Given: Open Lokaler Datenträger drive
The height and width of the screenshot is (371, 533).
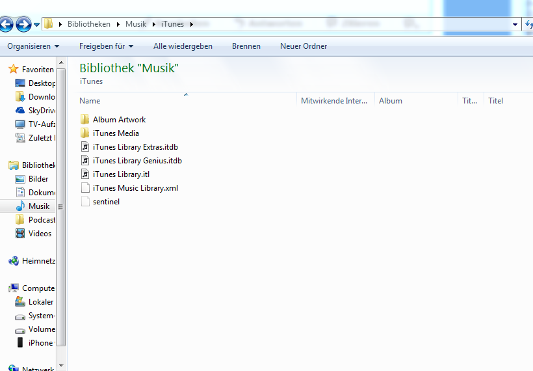Looking at the screenshot, I should point(41,302).
